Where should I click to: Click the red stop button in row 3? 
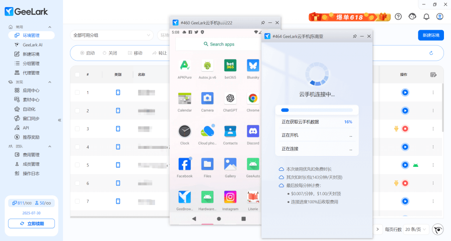point(405,129)
